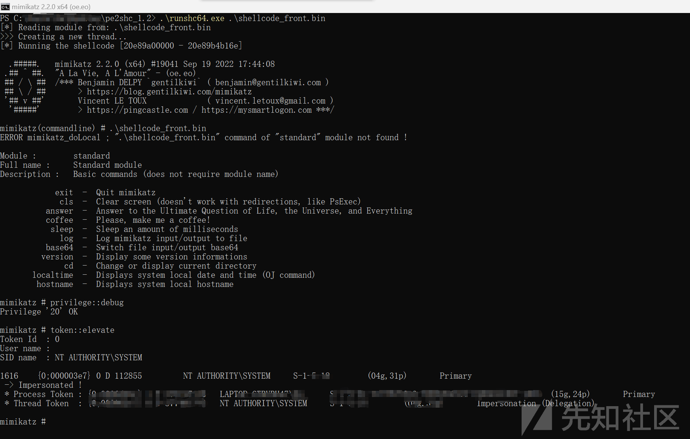Click the 'privilege::debug' command

coord(87,303)
